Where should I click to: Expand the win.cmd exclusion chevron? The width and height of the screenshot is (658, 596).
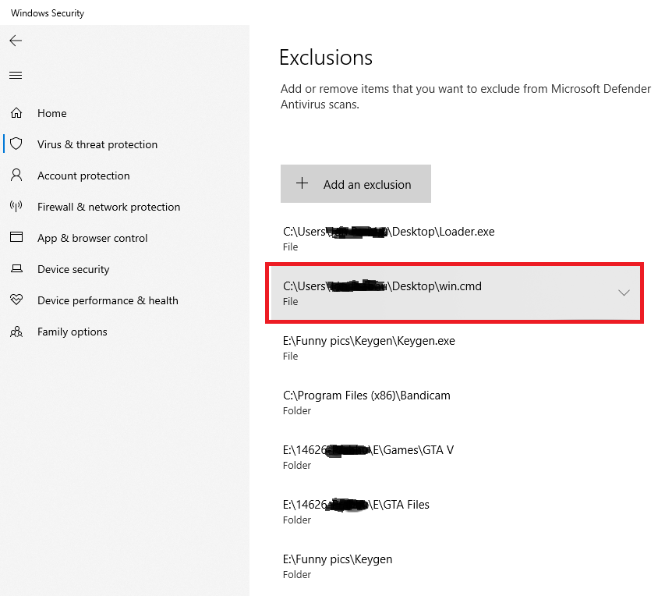[624, 293]
